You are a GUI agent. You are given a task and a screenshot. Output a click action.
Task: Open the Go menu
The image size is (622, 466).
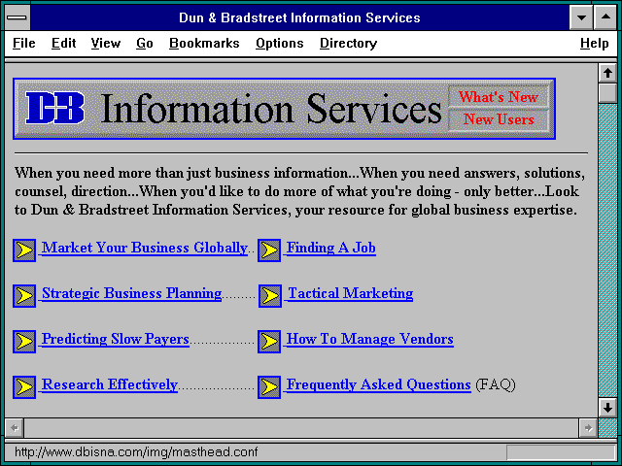tap(145, 43)
